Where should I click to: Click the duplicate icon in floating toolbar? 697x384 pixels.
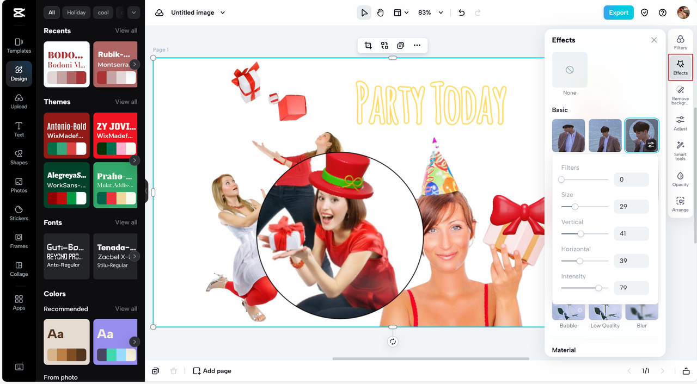click(x=401, y=46)
